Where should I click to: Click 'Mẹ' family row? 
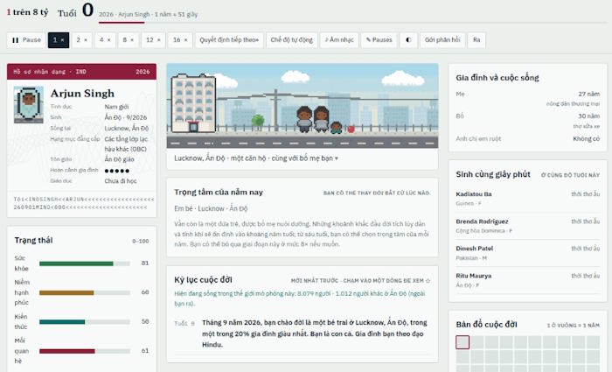tap(528, 98)
